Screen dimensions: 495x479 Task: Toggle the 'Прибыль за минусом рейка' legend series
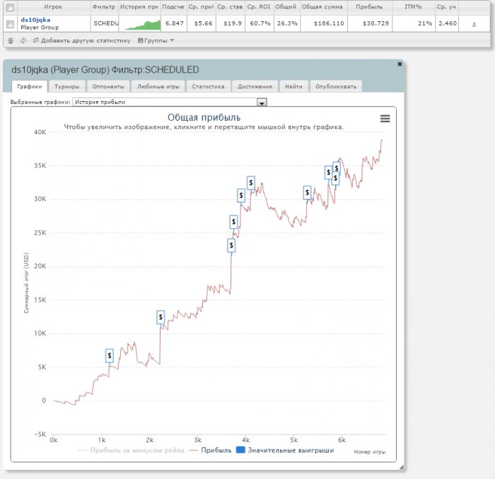click(x=132, y=450)
